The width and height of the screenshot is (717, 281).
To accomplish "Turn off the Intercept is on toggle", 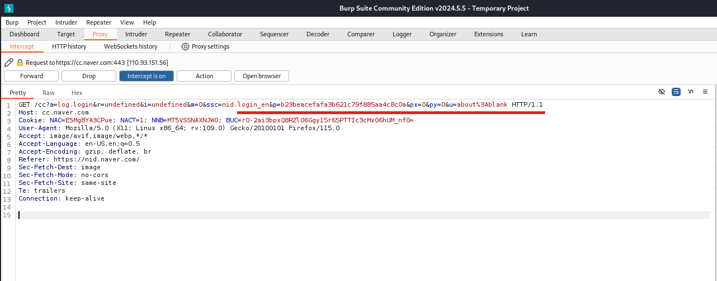I will point(147,76).
